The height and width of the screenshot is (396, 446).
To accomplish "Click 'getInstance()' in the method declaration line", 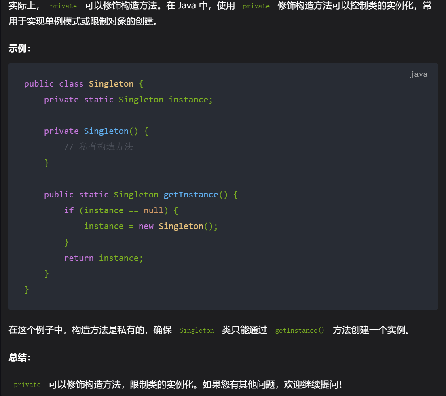I will (196, 195).
